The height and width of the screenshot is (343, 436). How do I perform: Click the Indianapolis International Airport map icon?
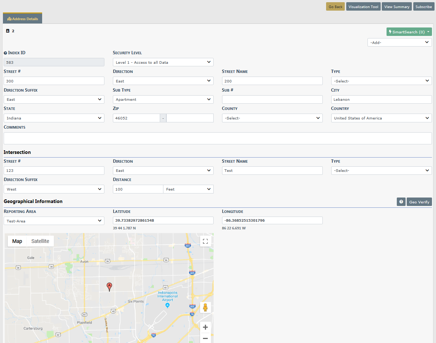click(x=167, y=305)
